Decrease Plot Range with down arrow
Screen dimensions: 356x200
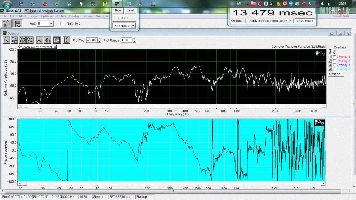135,42
